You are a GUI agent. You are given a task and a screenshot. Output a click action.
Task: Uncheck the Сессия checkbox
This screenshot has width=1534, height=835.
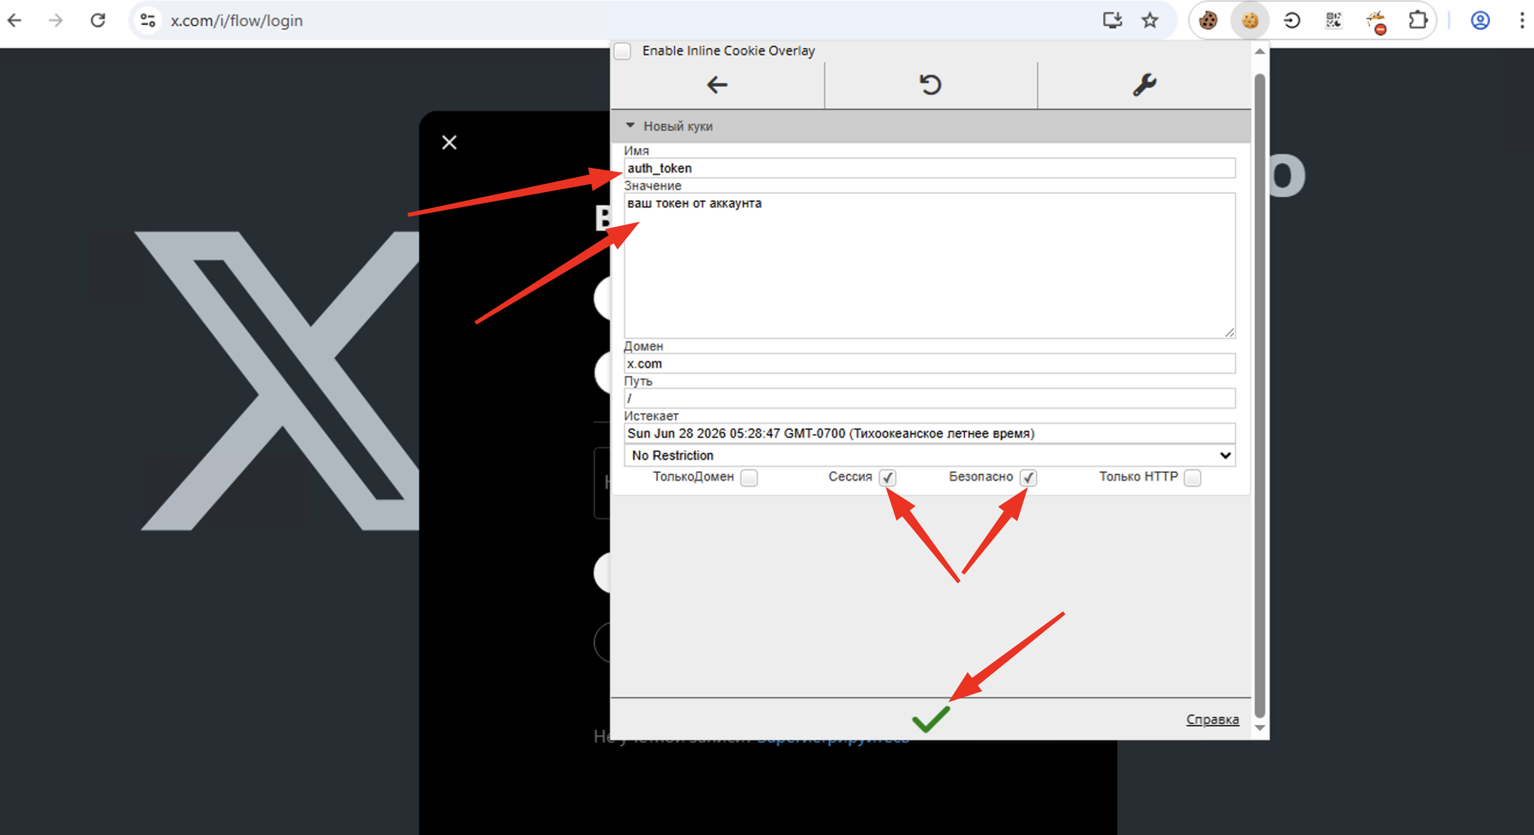click(x=887, y=477)
